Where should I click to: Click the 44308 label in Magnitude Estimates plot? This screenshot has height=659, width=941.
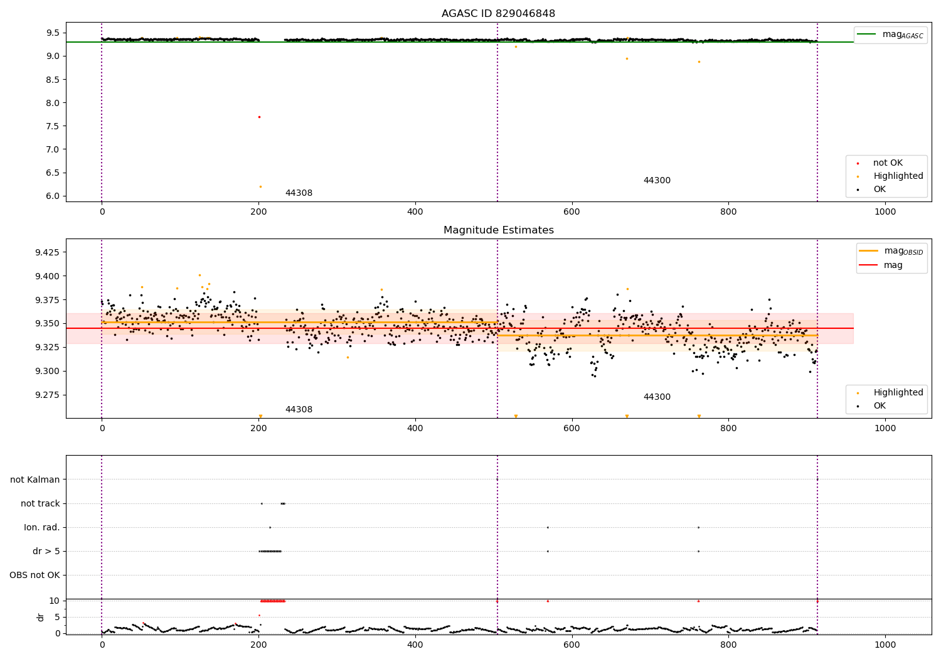299,410
